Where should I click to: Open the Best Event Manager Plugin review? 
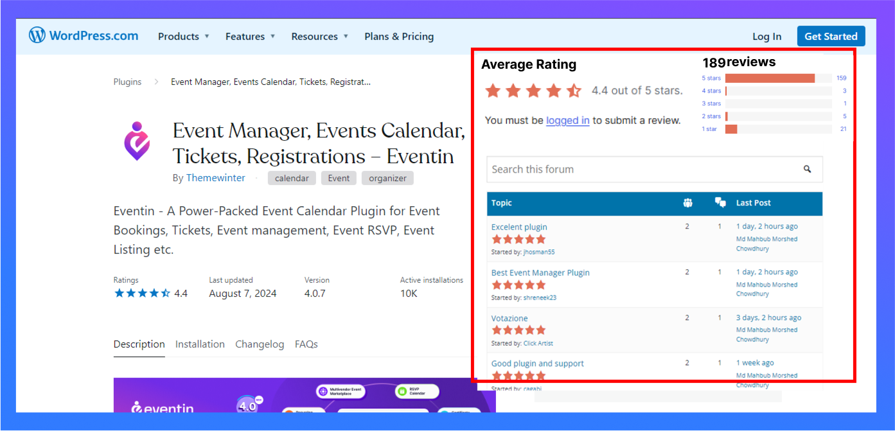(x=540, y=272)
